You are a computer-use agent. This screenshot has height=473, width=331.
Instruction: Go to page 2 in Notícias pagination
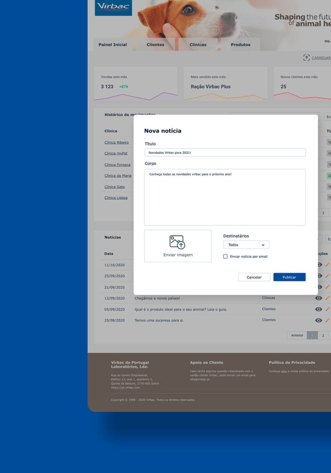[x=323, y=335]
